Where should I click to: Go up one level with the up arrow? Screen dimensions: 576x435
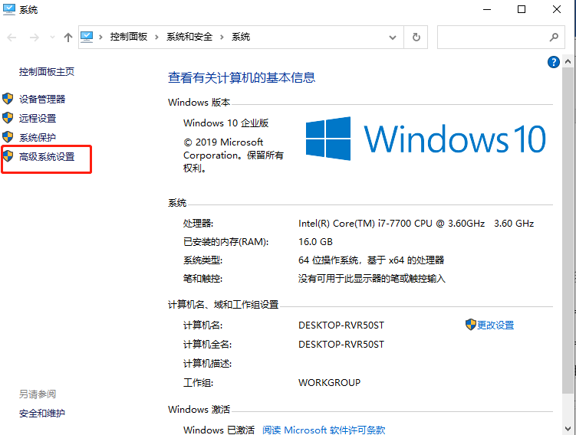(68, 37)
